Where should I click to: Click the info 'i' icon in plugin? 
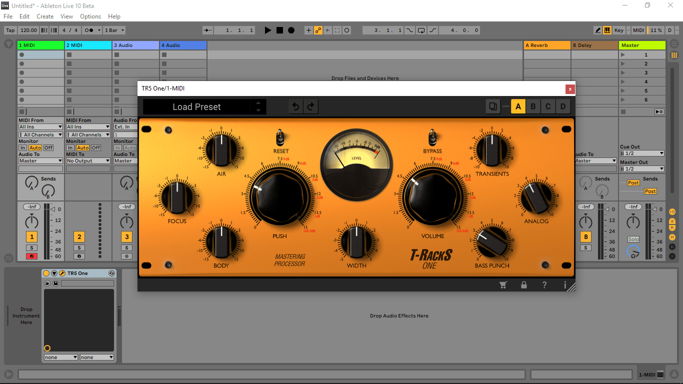(x=565, y=285)
